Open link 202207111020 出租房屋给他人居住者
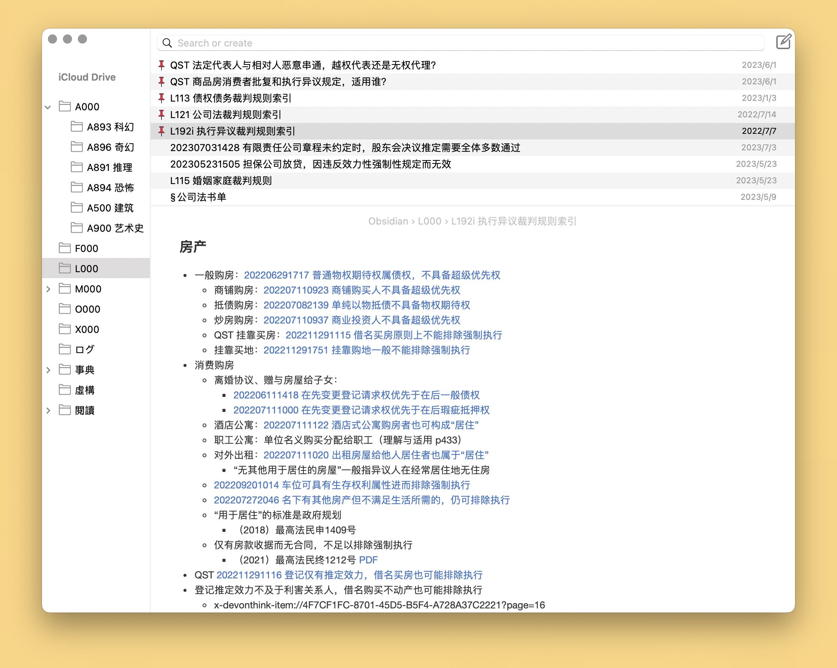 click(376, 455)
